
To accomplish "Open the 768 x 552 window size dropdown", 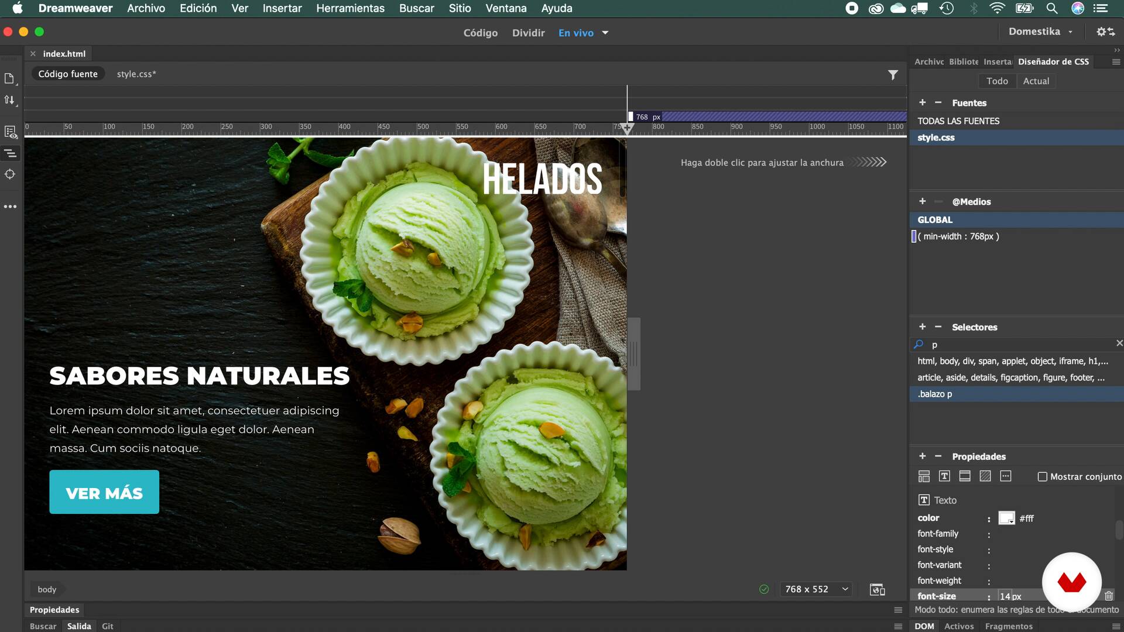I will (x=816, y=589).
